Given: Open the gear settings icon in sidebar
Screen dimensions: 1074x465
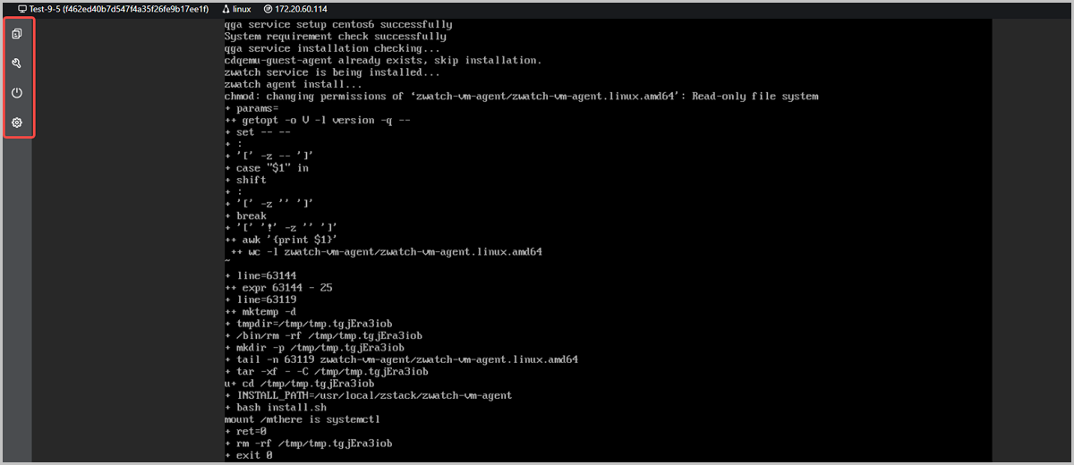Looking at the screenshot, I should (x=17, y=122).
